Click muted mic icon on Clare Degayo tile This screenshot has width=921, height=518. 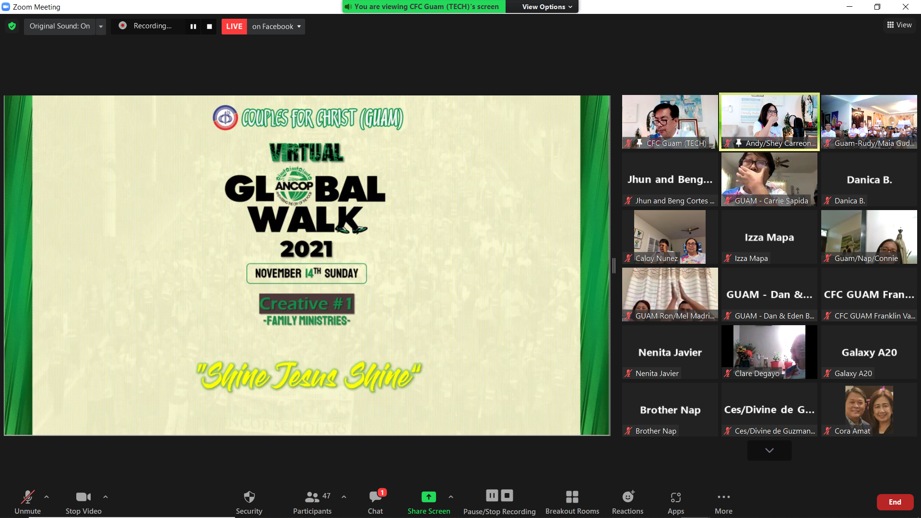728,373
